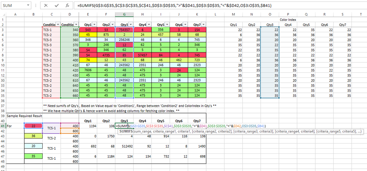This screenshot has width=367, height=171.
Task: Click the cell showing 914 in results
Action: pyautogui.click(x=161, y=136)
